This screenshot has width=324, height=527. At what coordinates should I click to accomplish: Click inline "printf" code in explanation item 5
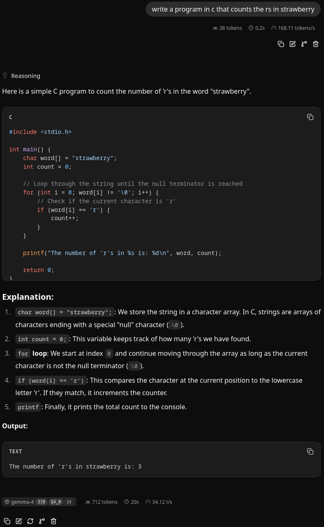coord(28,407)
